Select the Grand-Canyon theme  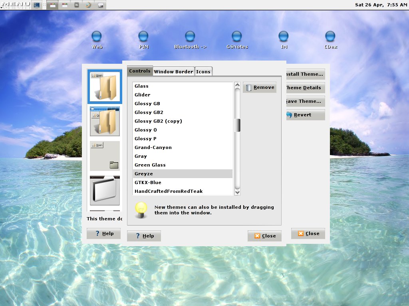tap(183, 147)
